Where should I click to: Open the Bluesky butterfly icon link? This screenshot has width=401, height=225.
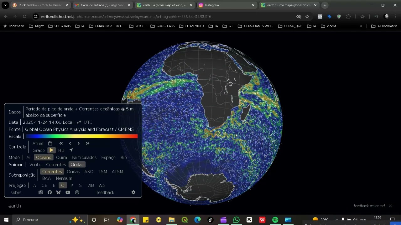58,192
